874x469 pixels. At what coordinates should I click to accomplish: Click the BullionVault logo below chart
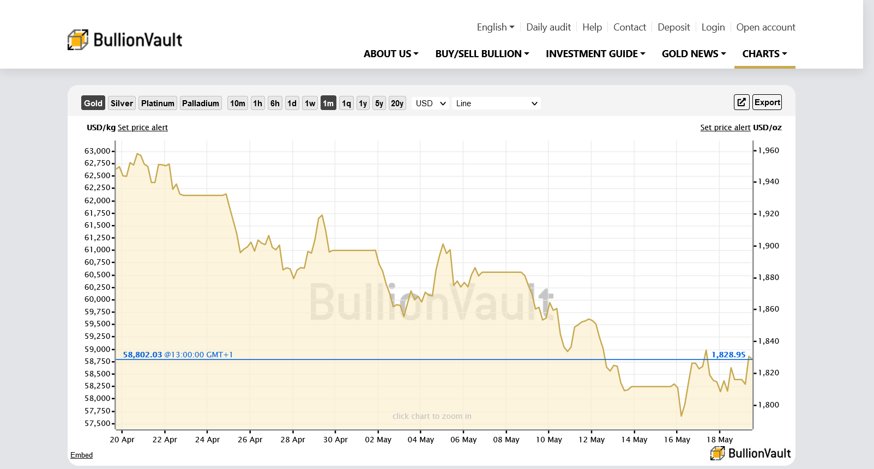[x=750, y=453]
